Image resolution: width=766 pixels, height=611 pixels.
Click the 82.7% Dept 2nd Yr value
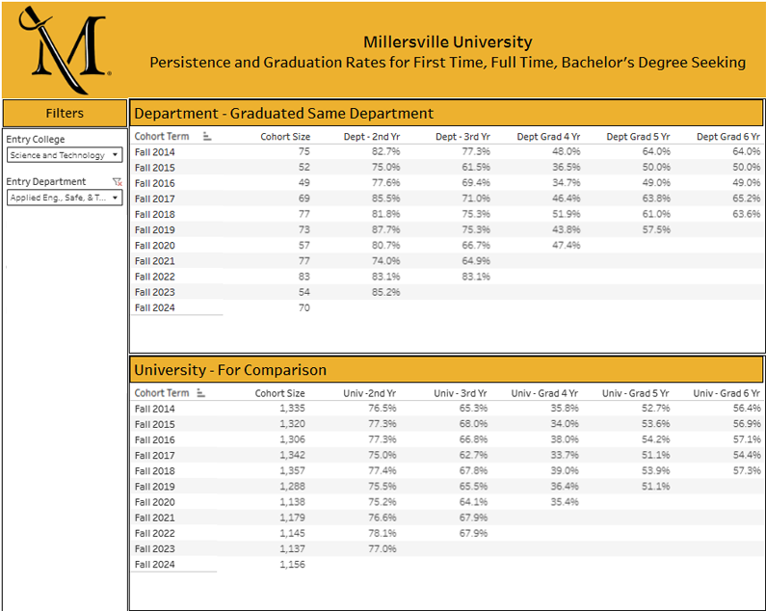pos(385,151)
